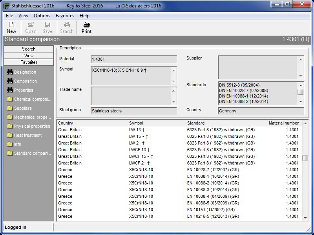Click the New document toolbar icon
This screenshot has height=235, width=314.
(x=11, y=25)
